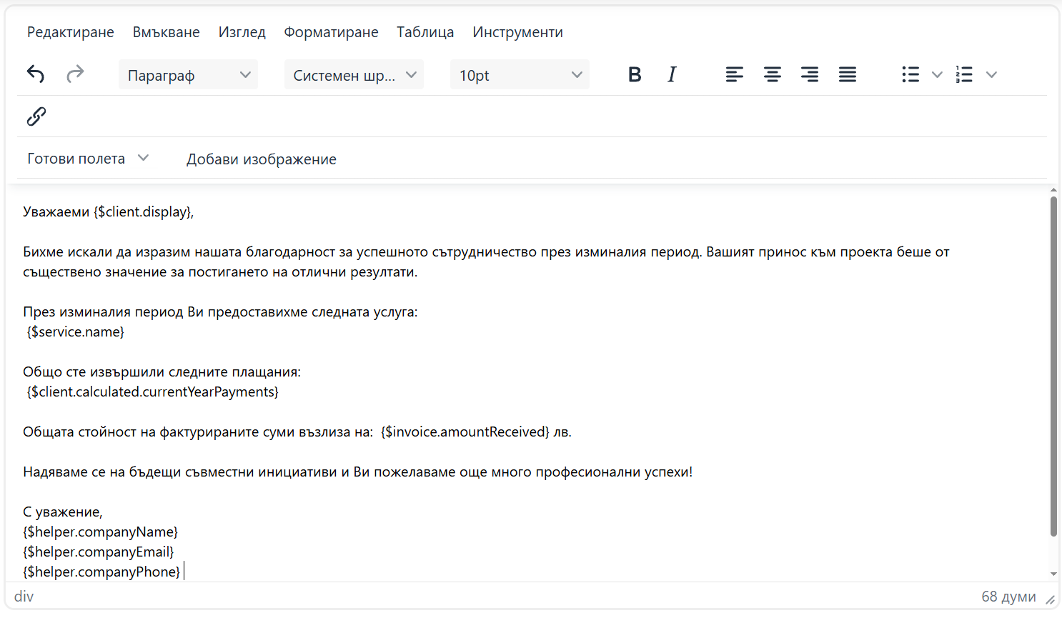1062x618 pixels.
Task: Open the Изглед menu
Action: coord(242,32)
